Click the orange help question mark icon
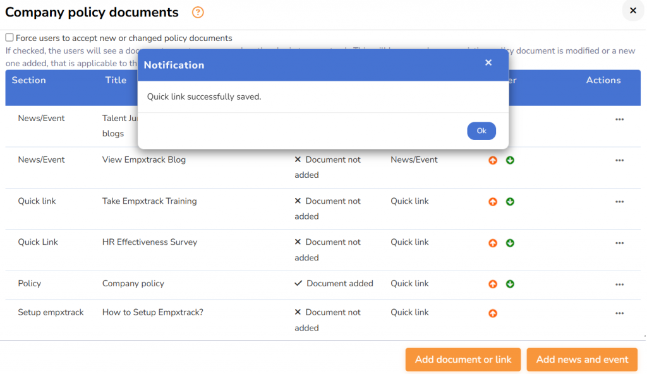 pos(198,13)
